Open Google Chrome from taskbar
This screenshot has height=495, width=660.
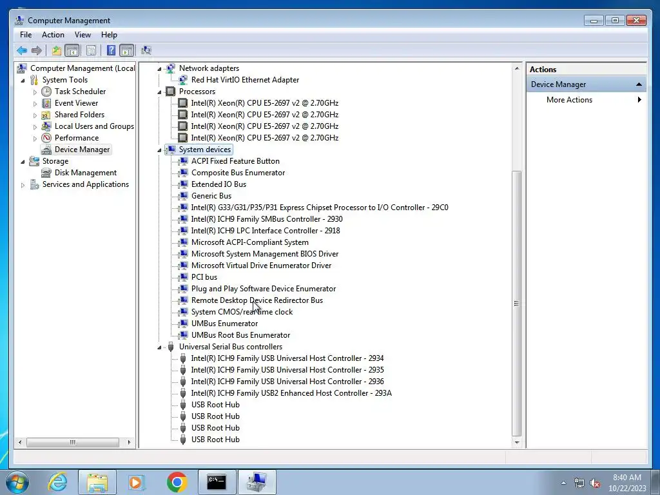coord(177,482)
